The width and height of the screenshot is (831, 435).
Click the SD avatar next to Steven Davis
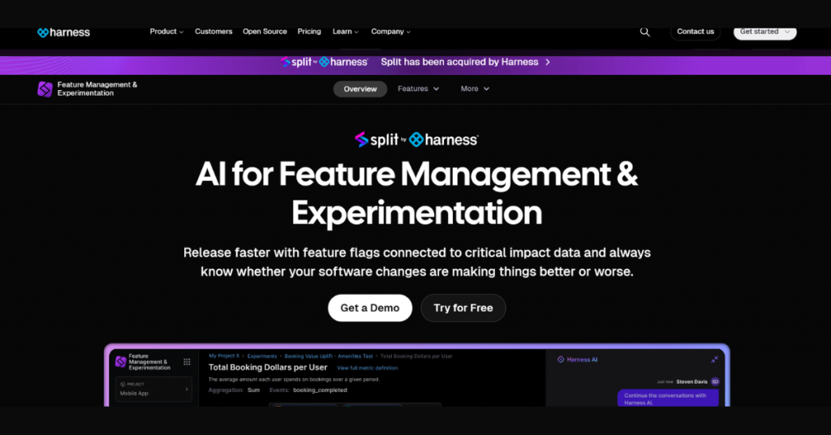click(x=715, y=381)
